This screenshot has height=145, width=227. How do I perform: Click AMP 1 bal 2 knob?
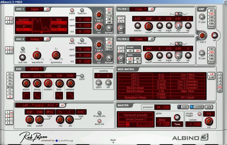(202, 35)
